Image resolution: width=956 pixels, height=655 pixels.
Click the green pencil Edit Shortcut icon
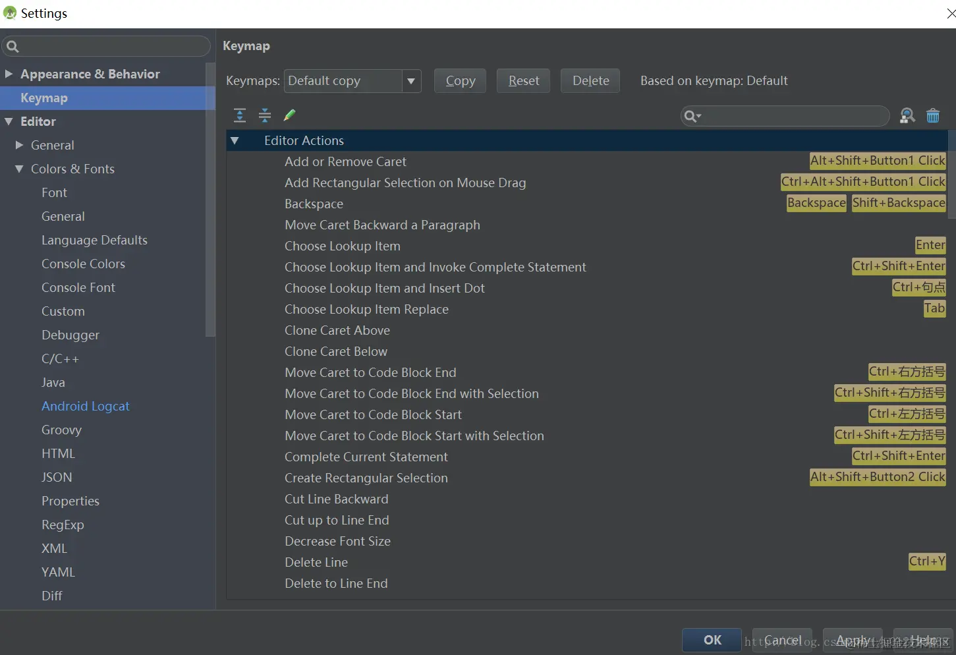(x=289, y=115)
